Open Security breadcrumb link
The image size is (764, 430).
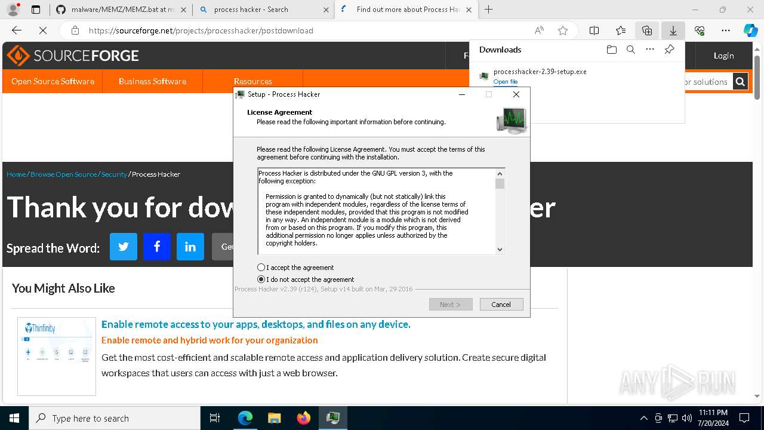tap(114, 174)
